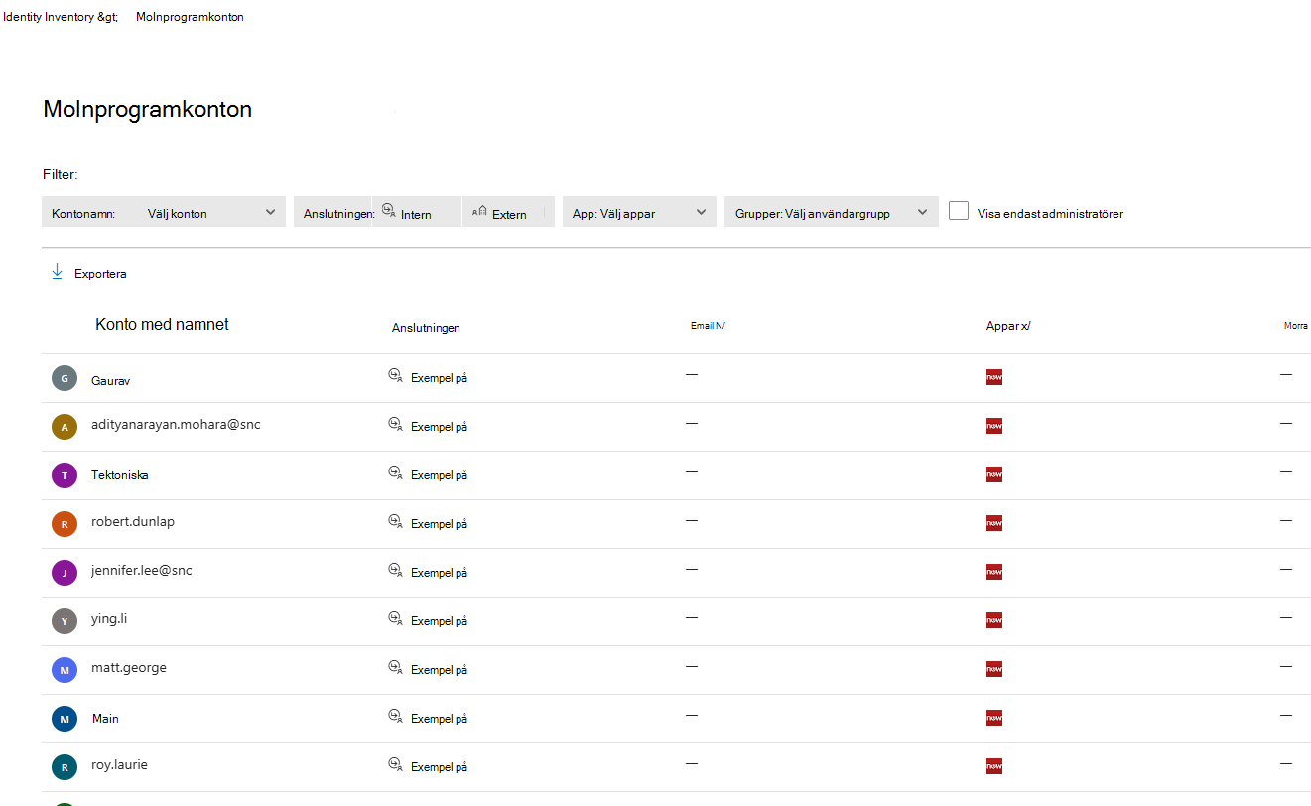Viewport: 1311px width, 806px height.
Task: Click the Main account avatar icon
Action: 65,719
